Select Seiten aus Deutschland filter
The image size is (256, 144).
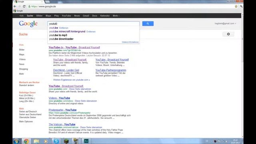[x=30, y=114]
